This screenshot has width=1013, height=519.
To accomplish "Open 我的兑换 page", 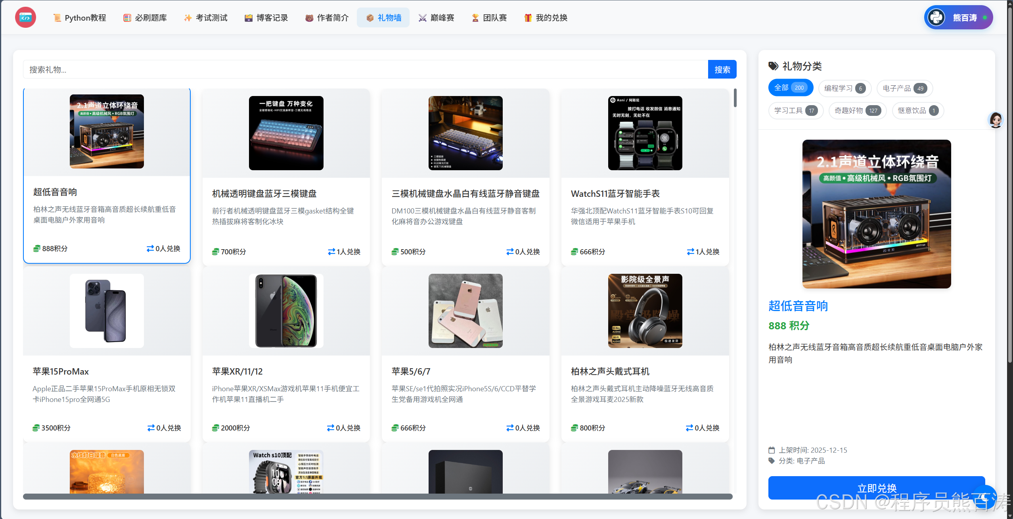I will tap(546, 18).
